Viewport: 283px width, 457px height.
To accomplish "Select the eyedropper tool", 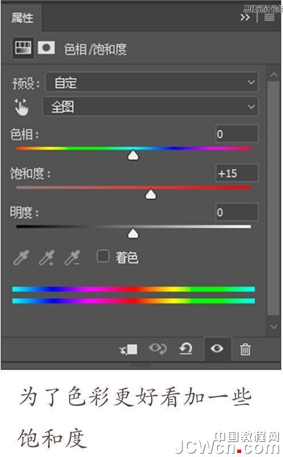I will (x=21, y=257).
